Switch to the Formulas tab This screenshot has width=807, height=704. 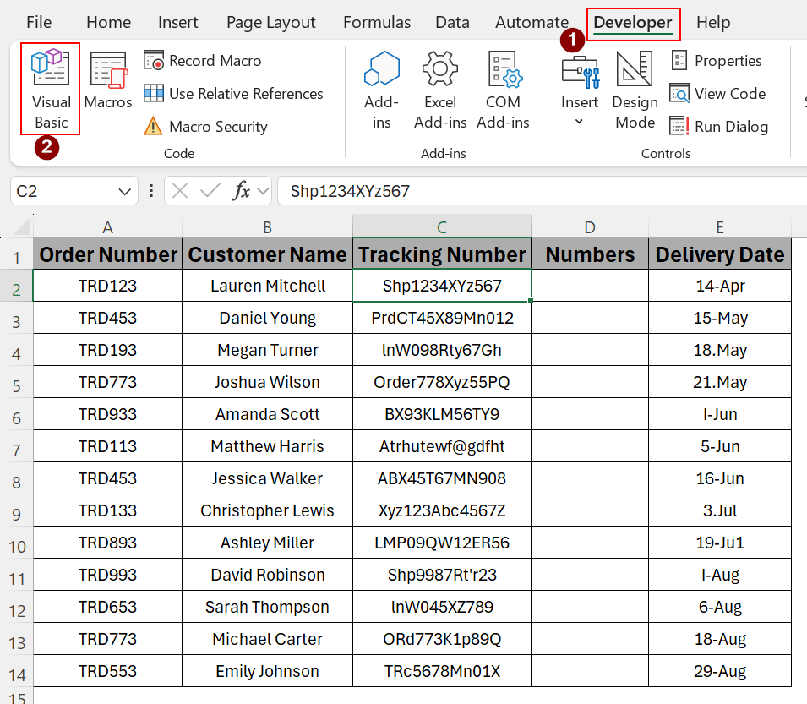tap(377, 23)
